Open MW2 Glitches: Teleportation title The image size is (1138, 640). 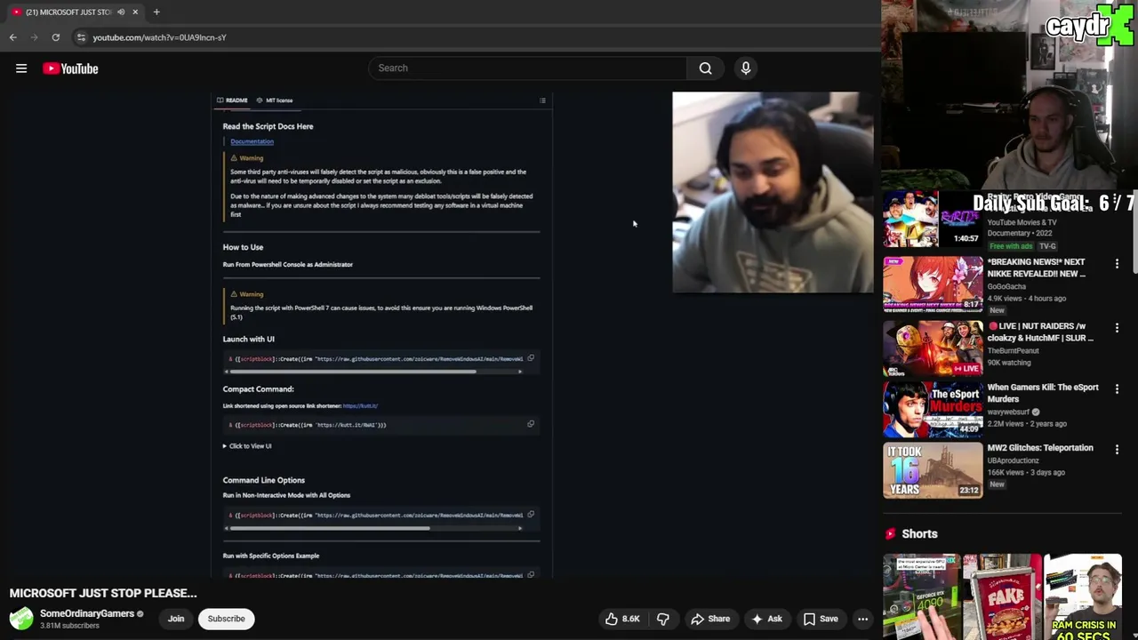pos(1040,448)
